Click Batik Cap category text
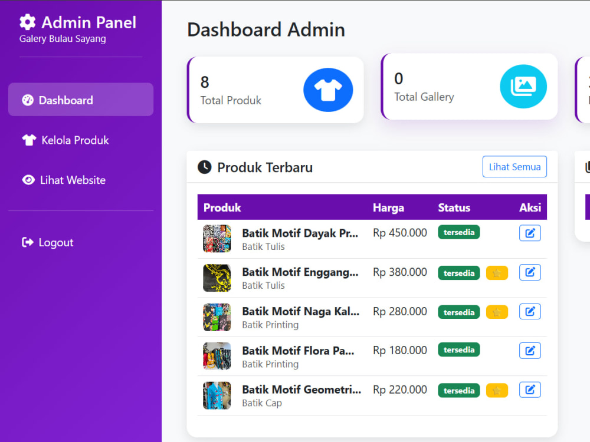Screen dimensions: 590x442 tap(262, 403)
